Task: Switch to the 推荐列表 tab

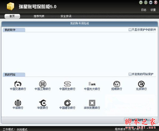Action: (x=39, y=16)
